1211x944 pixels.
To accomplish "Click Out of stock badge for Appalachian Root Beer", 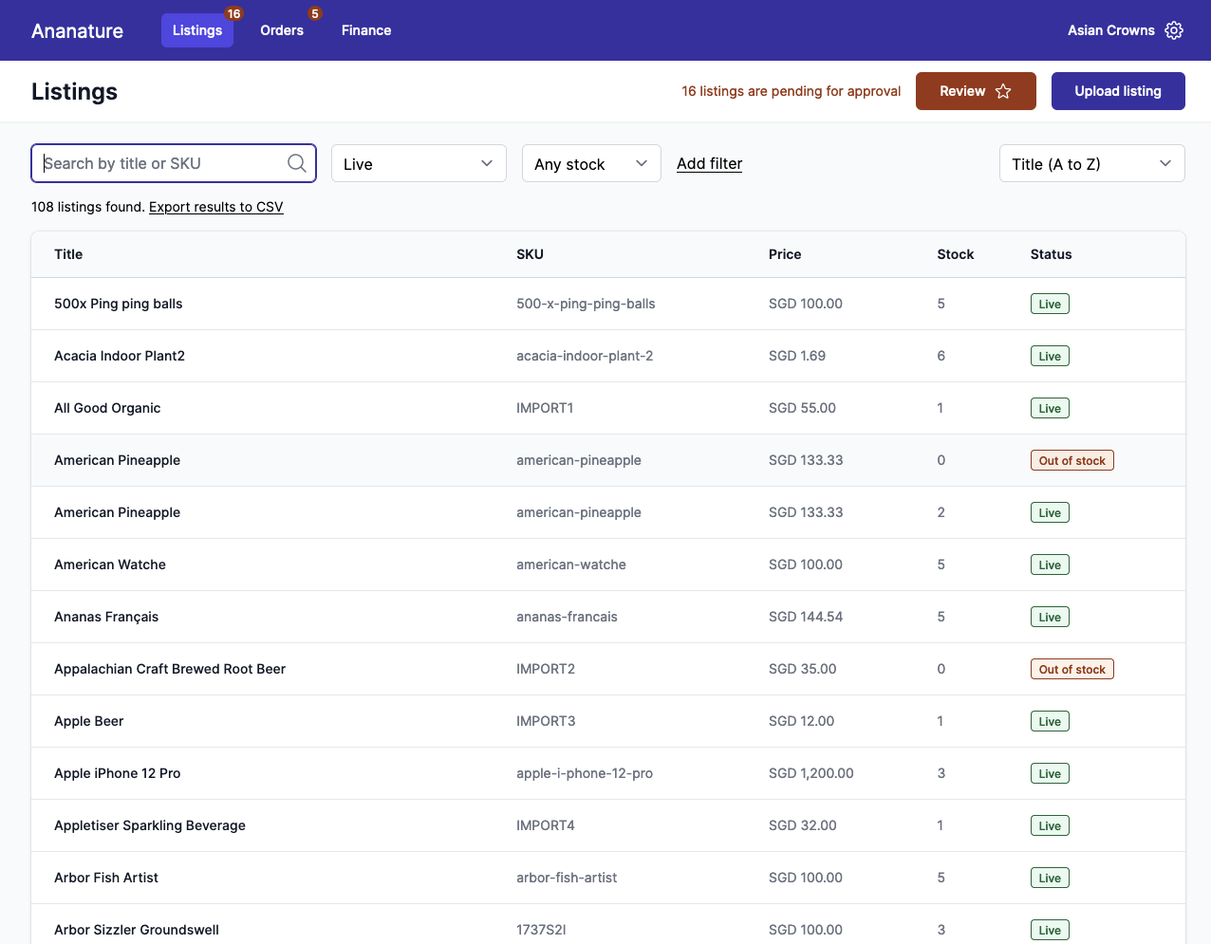I will pyautogui.click(x=1071, y=669).
